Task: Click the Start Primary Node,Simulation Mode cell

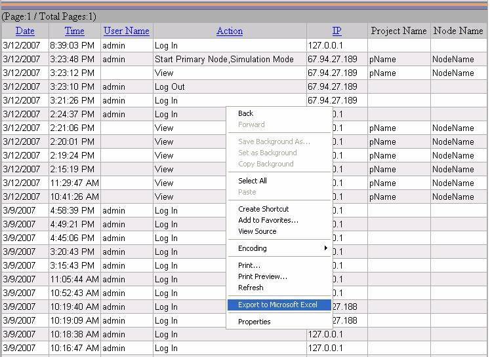Action: coord(224,59)
